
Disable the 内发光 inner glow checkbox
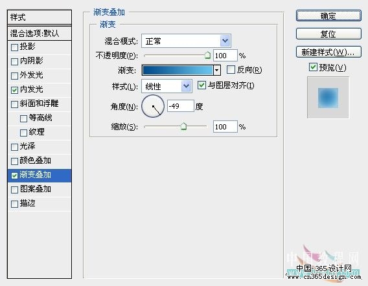click(14, 90)
